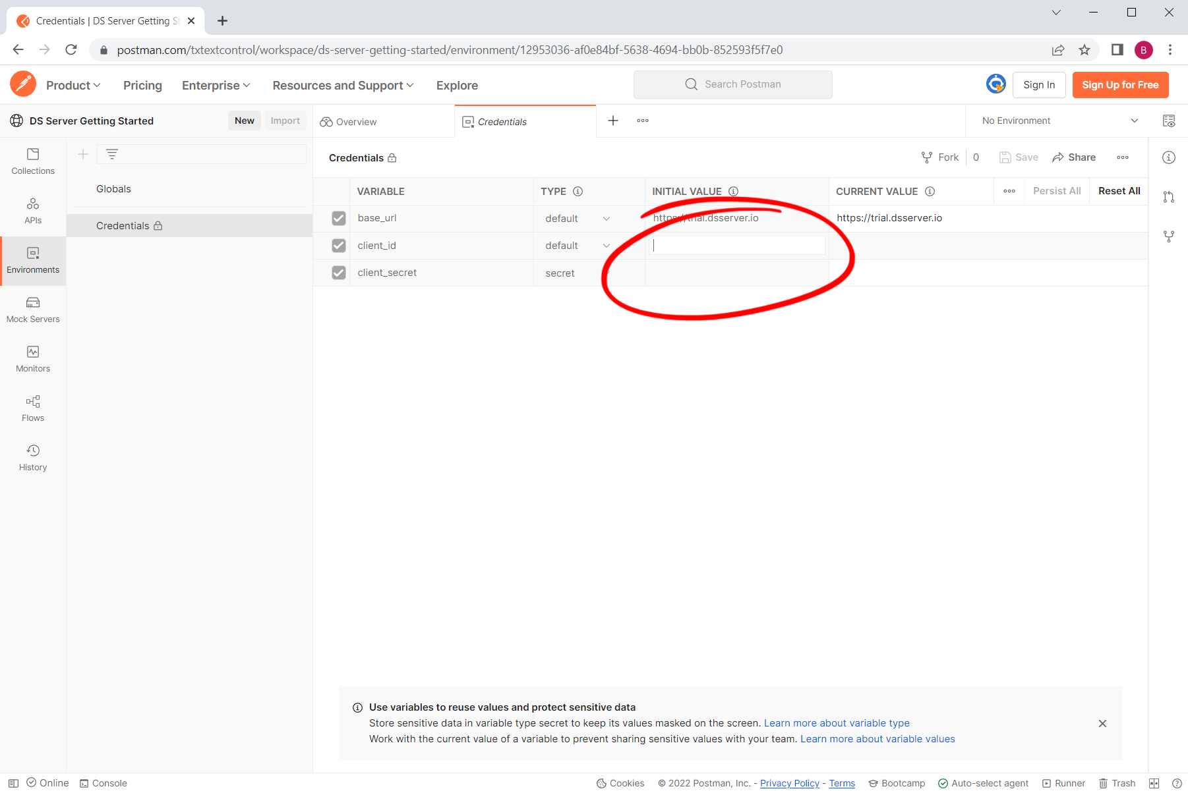Screen dimensions: 1188x793
Task: Click Sign Up for Free
Action: pyautogui.click(x=1120, y=85)
